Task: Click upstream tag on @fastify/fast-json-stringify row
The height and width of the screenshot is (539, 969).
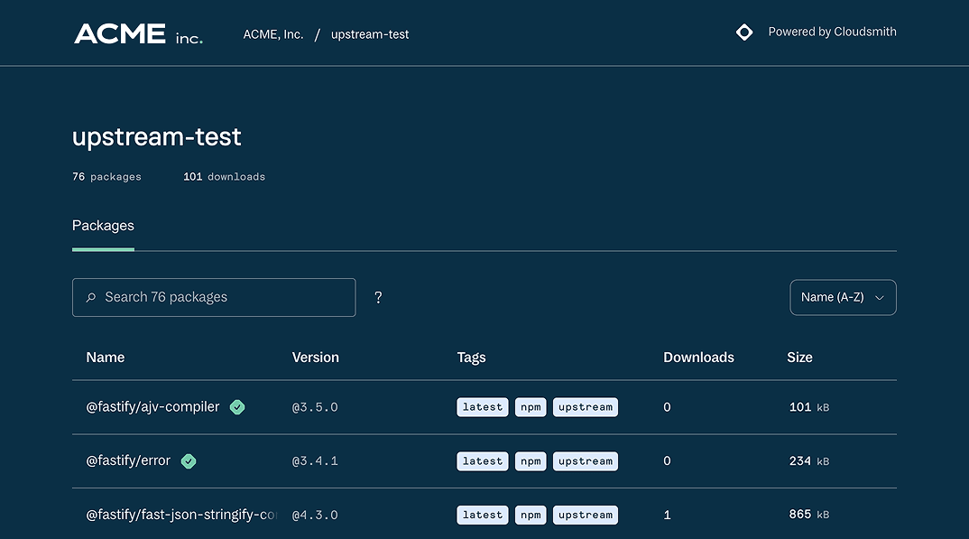Action: point(585,515)
